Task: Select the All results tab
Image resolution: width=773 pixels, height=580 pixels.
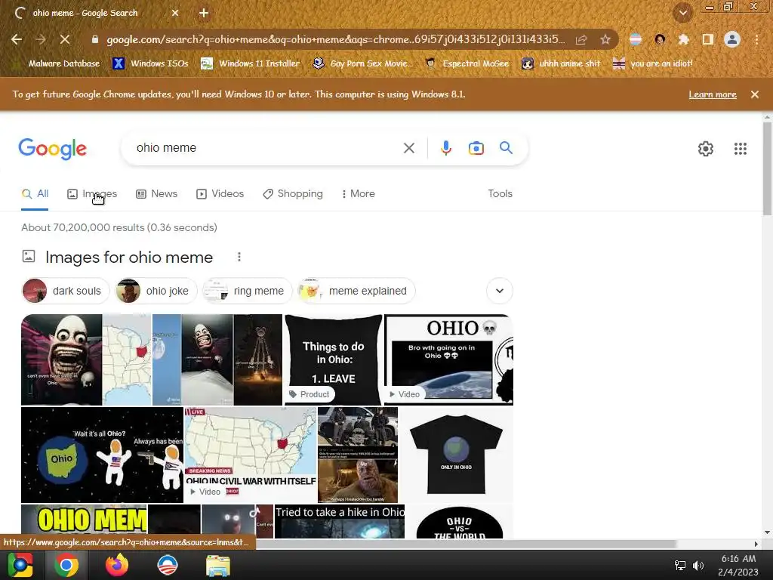Action: tap(35, 194)
